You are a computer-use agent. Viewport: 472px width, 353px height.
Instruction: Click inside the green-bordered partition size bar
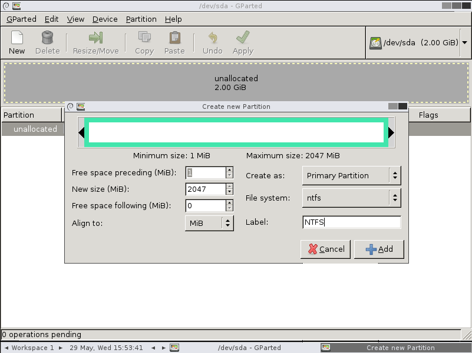[236, 132]
